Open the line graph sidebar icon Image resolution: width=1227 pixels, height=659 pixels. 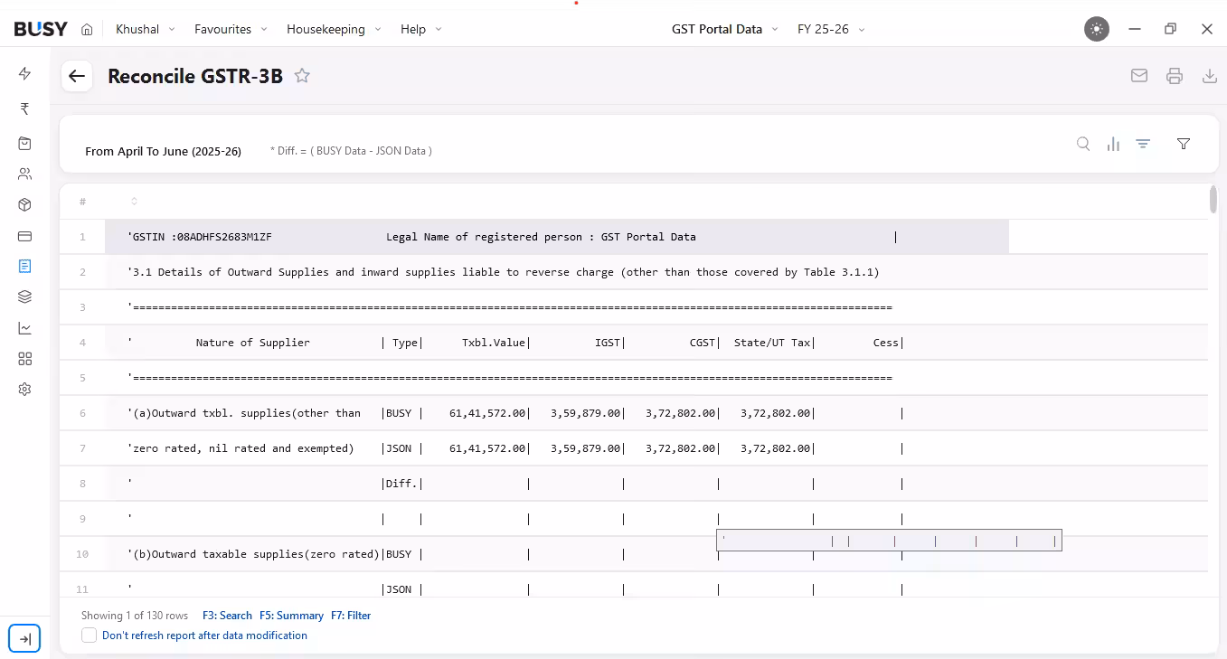click(25, 328)
